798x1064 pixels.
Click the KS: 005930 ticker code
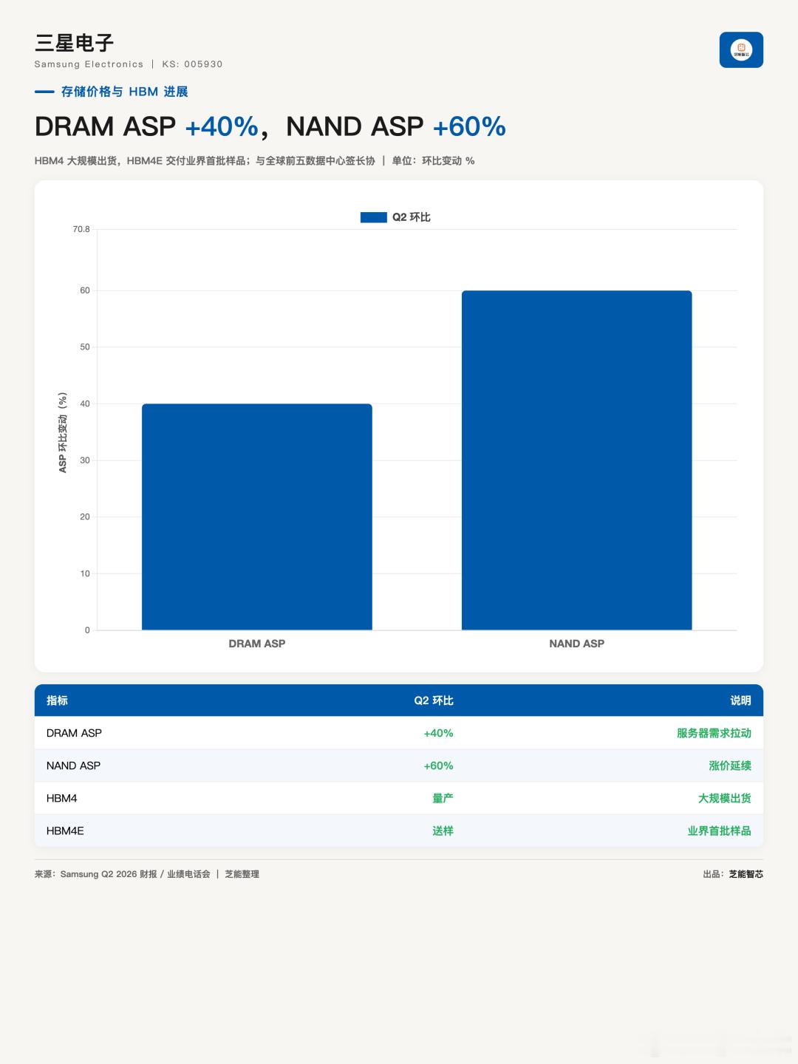coord(192,64)
